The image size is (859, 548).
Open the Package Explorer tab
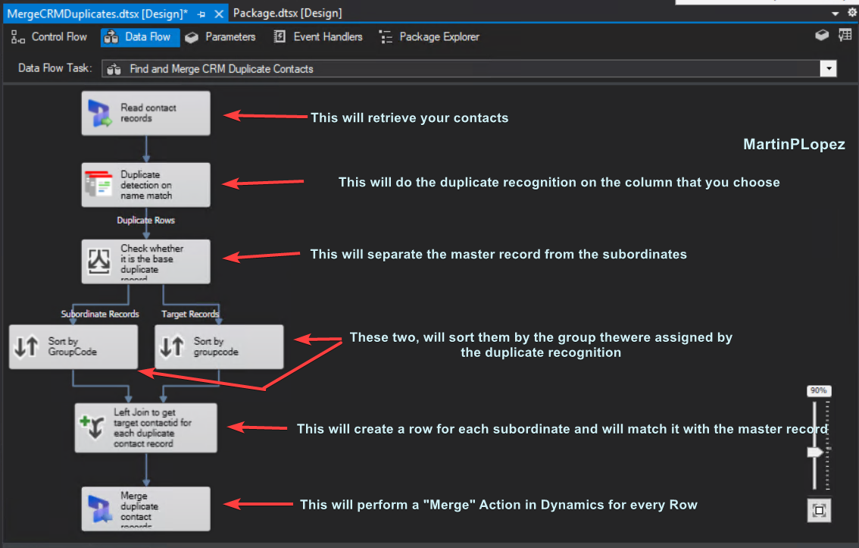tap(429, 36)
